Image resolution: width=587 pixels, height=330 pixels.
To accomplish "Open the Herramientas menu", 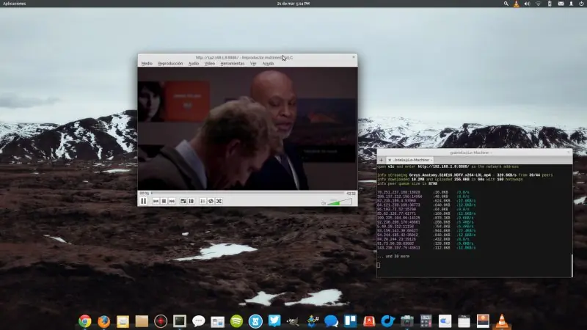I will click(x=232, y=64).
